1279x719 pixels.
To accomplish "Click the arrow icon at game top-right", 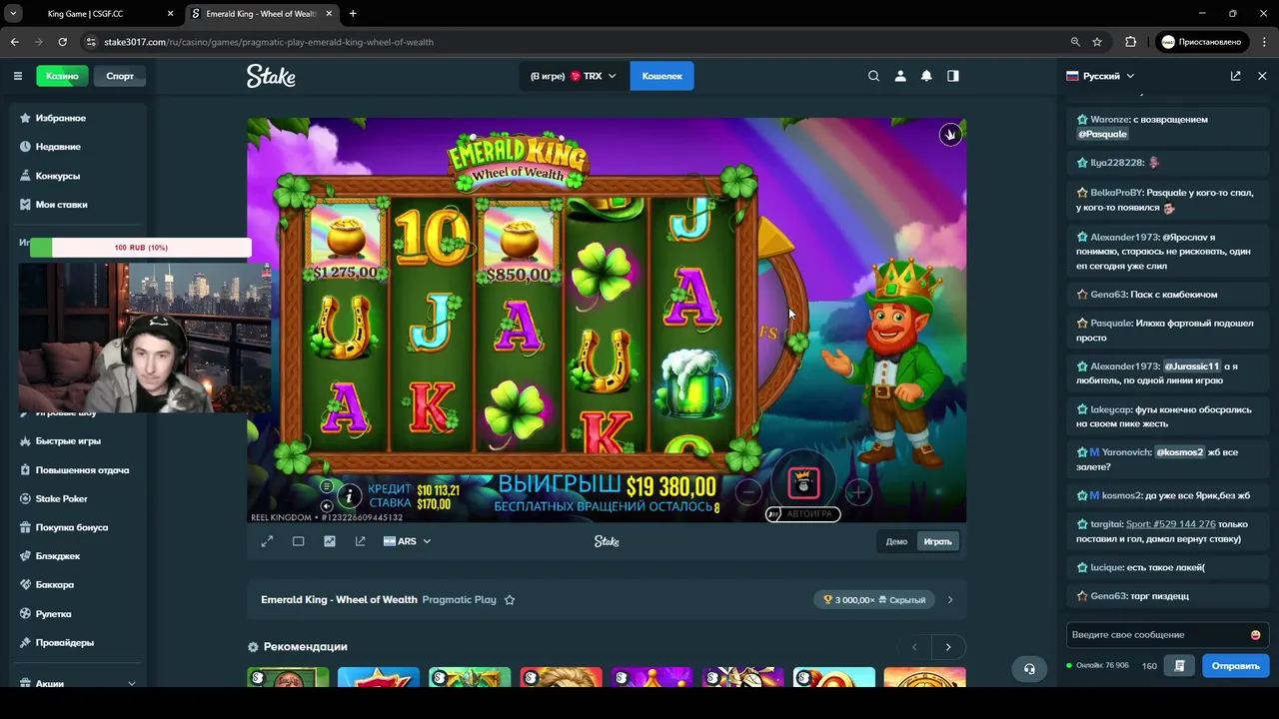I will point(950,135).
